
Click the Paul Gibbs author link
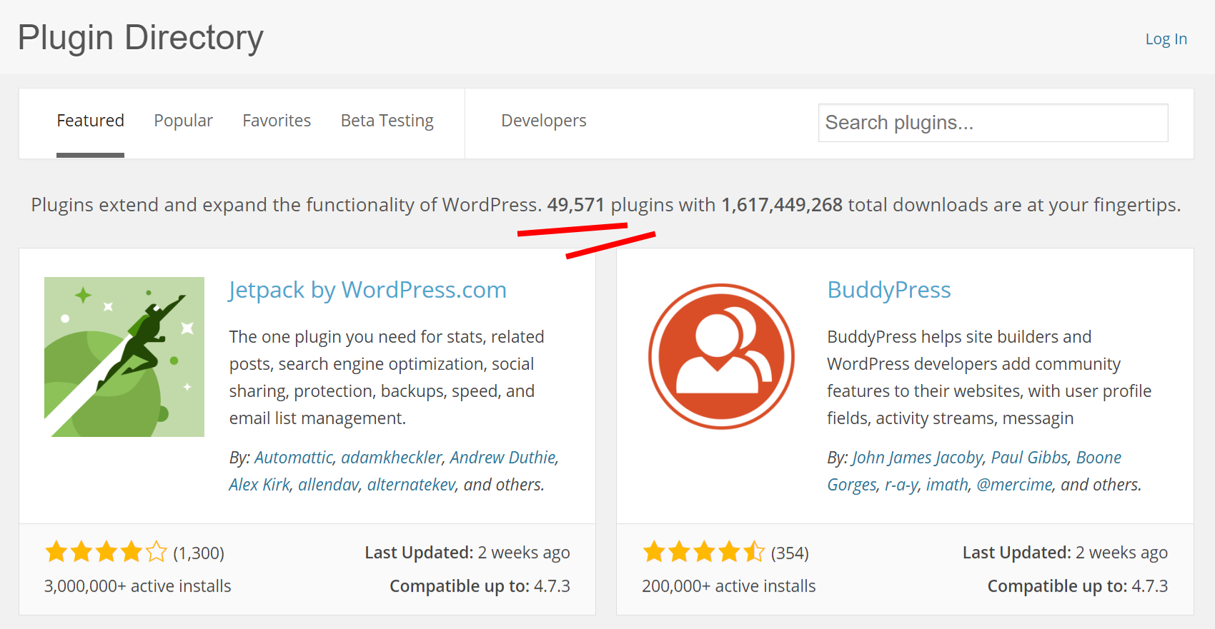[1028, 458]
